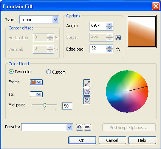Click the Mid-point value field
The width and height of the screenshot is (161, 149).
[x=67, y=106]
